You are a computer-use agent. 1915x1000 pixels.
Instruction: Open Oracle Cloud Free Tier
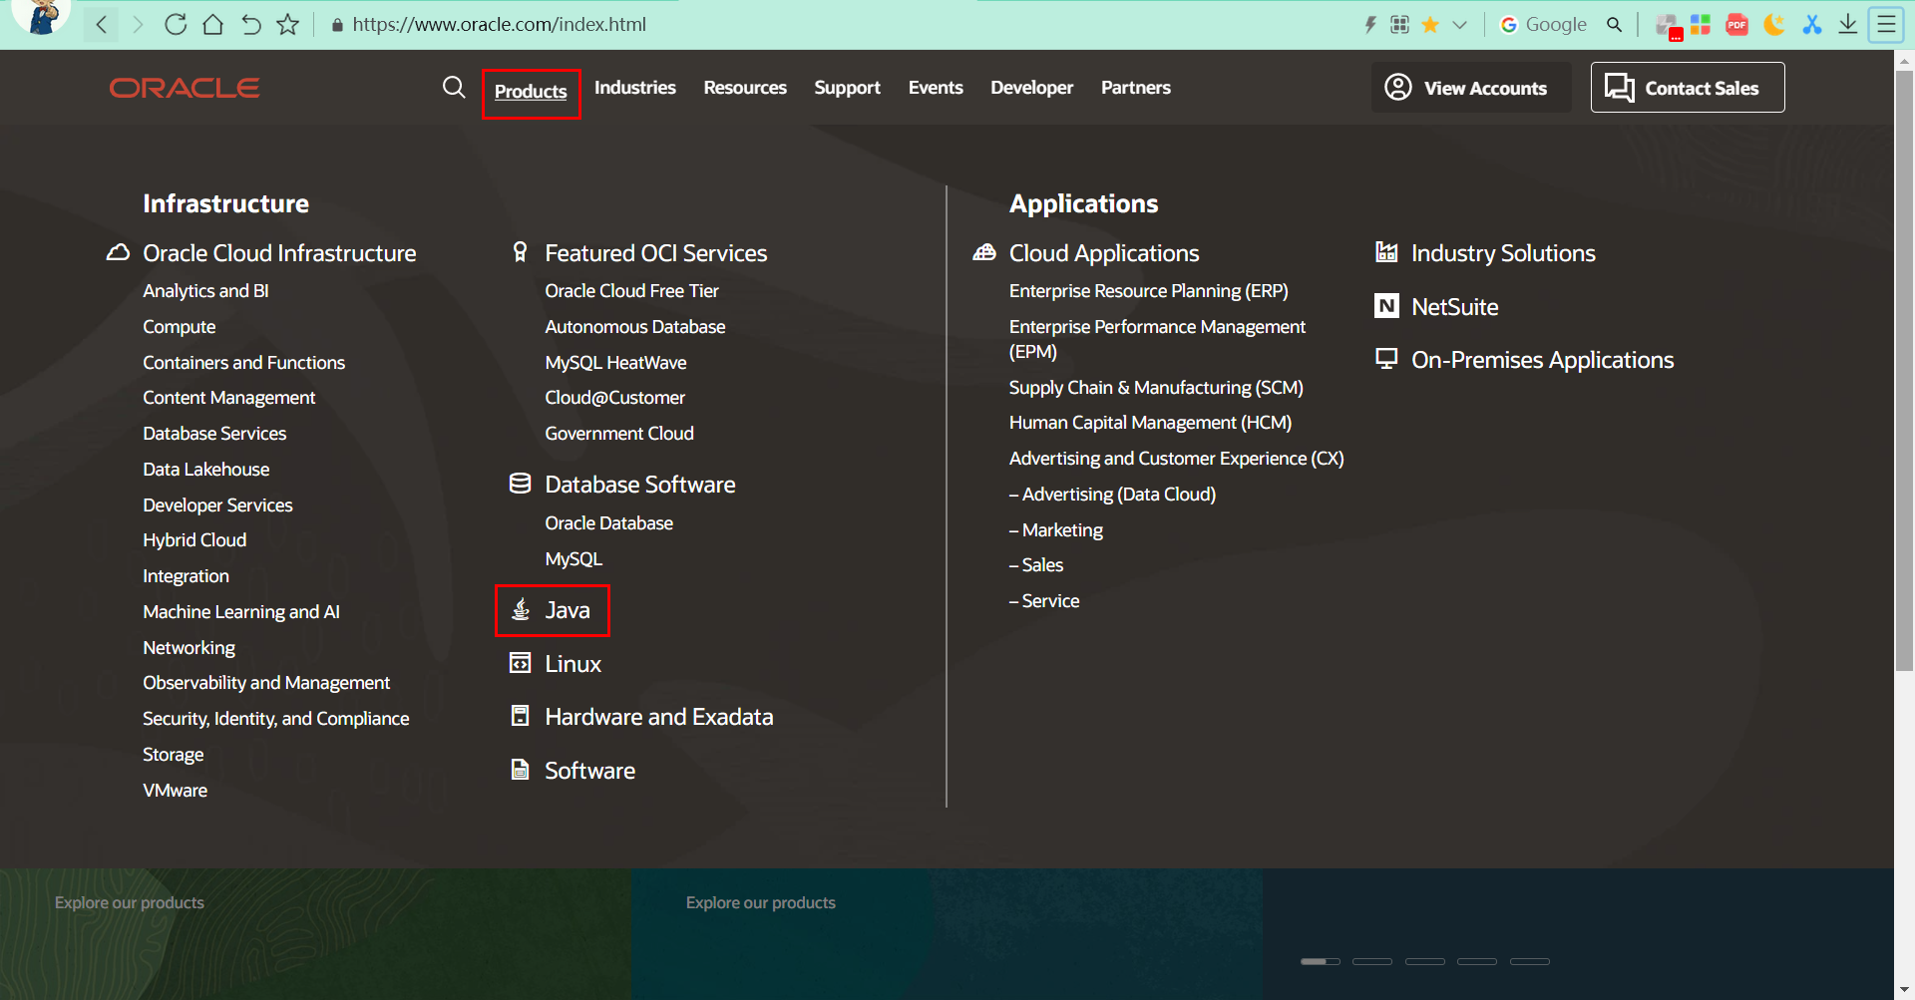[631, 291]
